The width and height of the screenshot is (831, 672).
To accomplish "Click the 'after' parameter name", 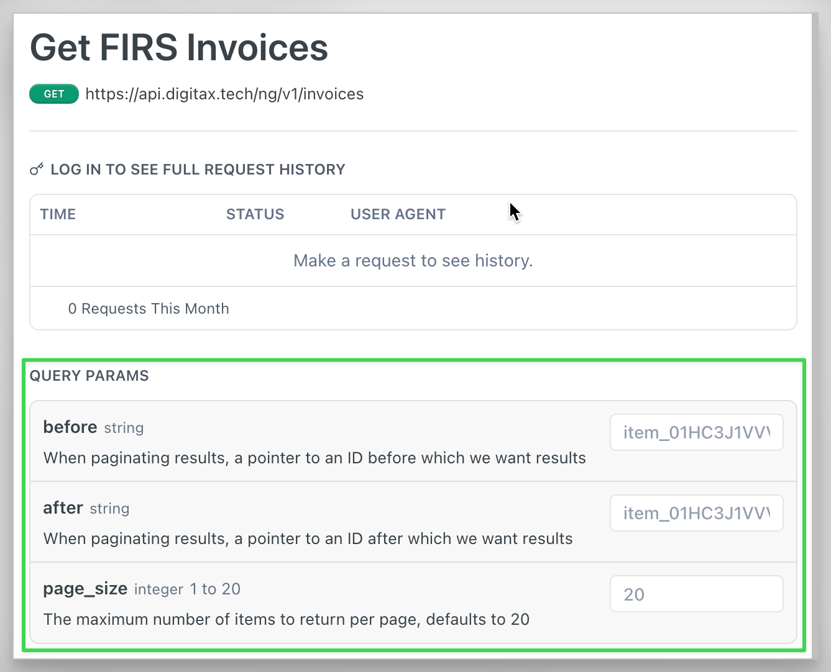I will (x=63, y=507).
